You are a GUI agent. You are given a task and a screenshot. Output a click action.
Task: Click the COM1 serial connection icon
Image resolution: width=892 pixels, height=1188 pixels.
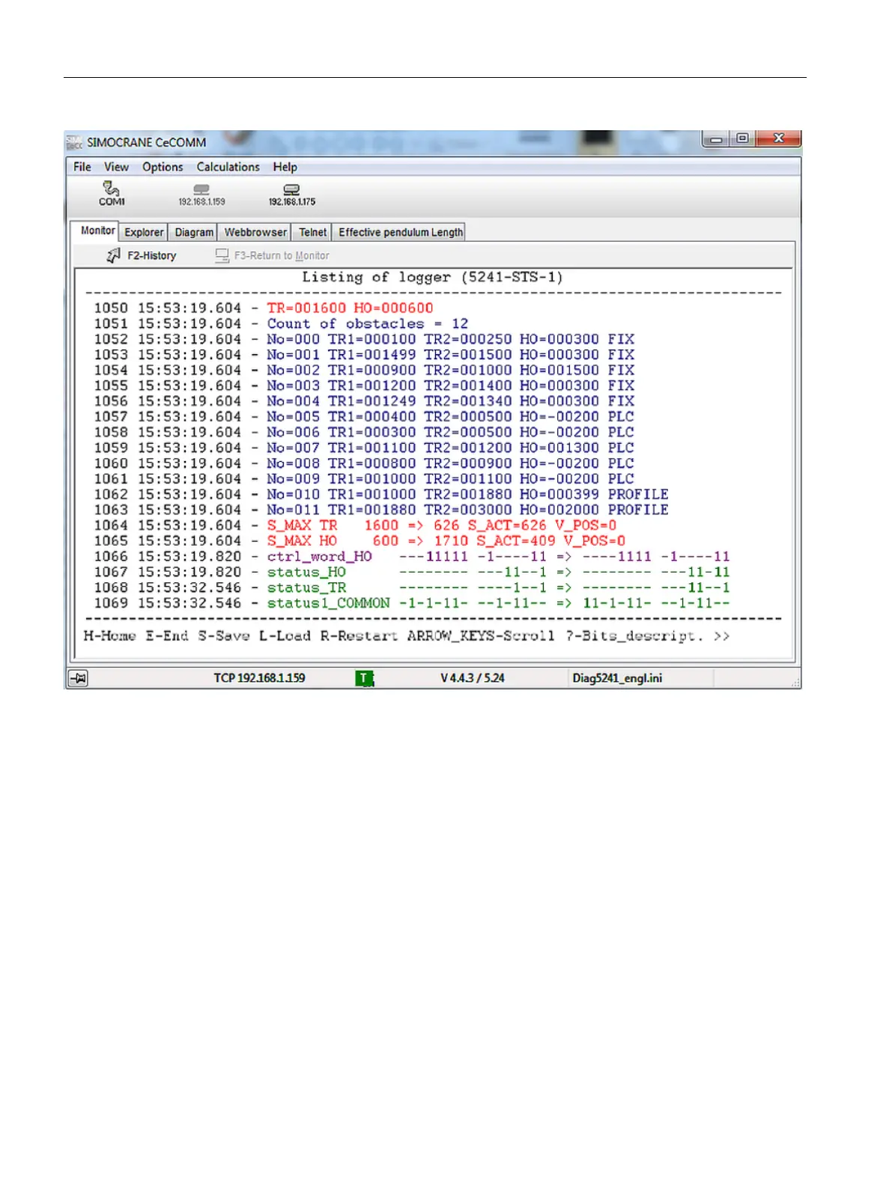tap(112, 192)
